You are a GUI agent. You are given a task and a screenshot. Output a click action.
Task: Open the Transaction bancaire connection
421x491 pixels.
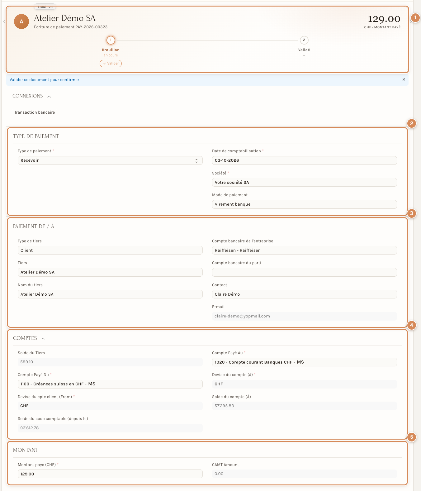pyautogui.click(x=35, y=112)
